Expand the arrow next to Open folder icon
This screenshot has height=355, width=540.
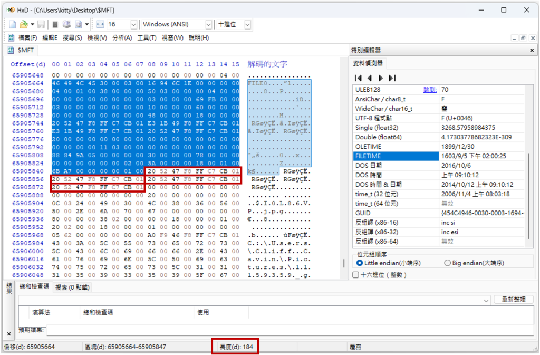coord(32,24)
